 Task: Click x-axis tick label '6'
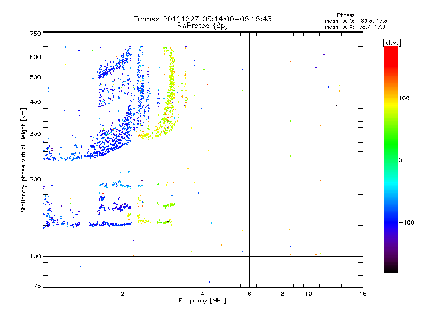click(249, 294)
